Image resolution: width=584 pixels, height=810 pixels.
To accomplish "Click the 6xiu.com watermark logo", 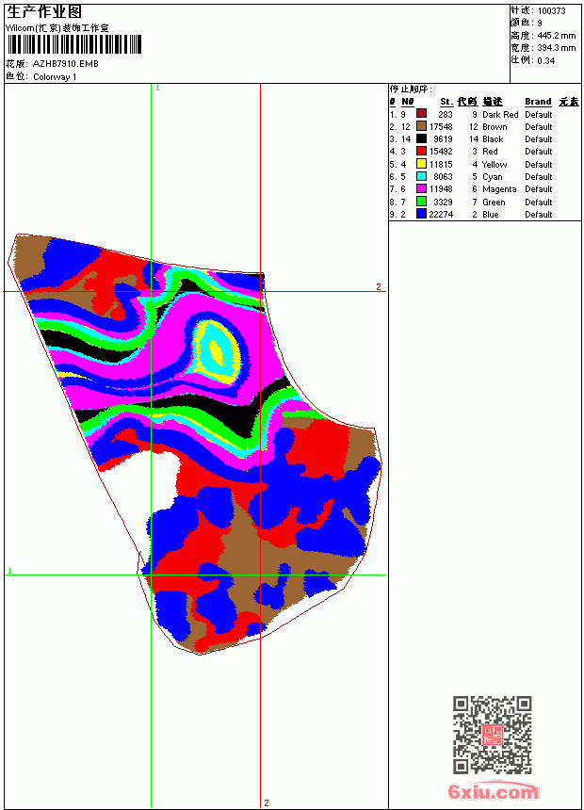I will (x=493, y=791).
